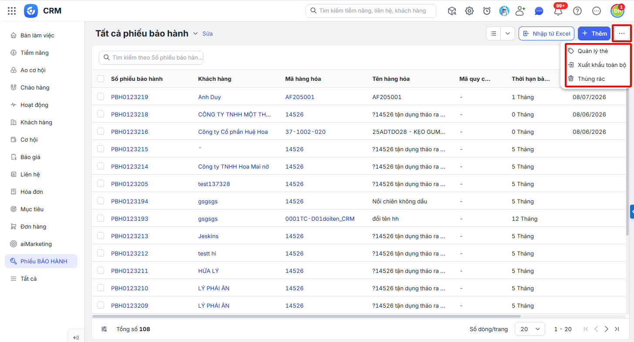Click the Nhập từ Excel button
This screenshot has height=342, width=634.
tap(546, 33)
